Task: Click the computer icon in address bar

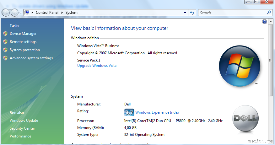Action: [x=27, y=13]
